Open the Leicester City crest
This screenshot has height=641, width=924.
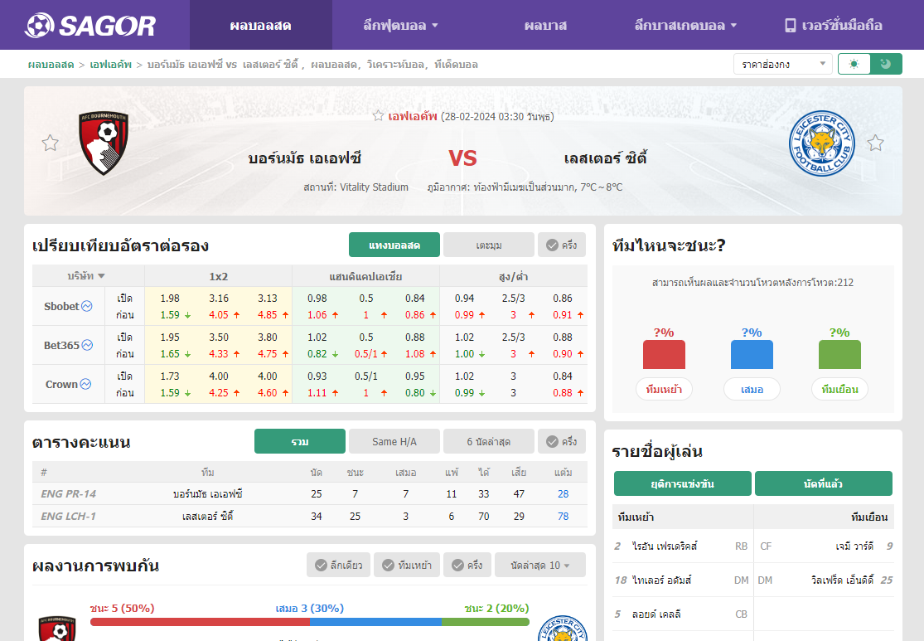(x=821, y=143)
